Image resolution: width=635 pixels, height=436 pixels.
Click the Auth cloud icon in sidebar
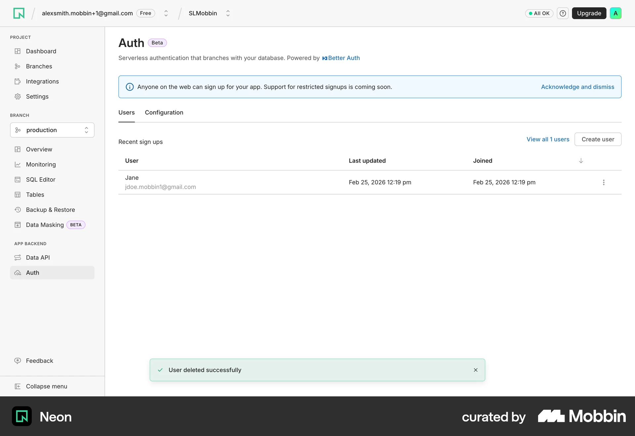coord(18,273)
